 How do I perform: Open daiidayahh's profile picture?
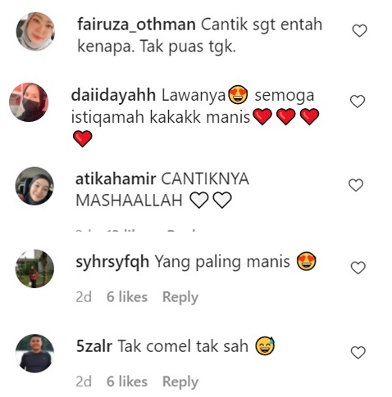[x=29, y=102]
